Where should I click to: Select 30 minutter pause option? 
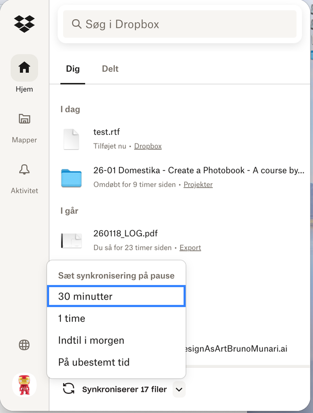click(x=116, y=296)
